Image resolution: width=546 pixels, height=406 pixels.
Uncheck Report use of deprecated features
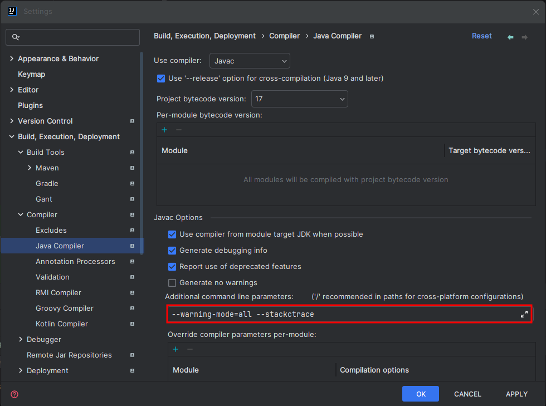[x=172, y=267]
